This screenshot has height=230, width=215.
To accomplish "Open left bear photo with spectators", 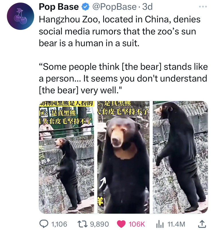I will [67, 157].
